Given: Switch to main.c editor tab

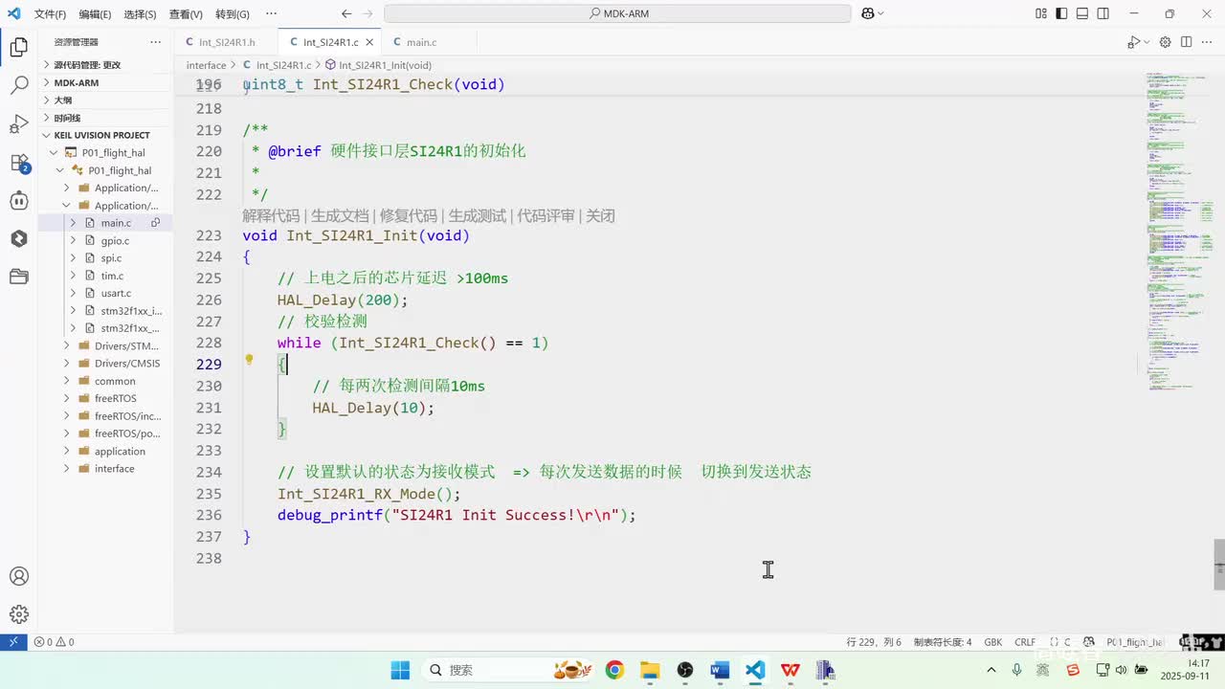Looking at the screenshot, I should [421, 42].
